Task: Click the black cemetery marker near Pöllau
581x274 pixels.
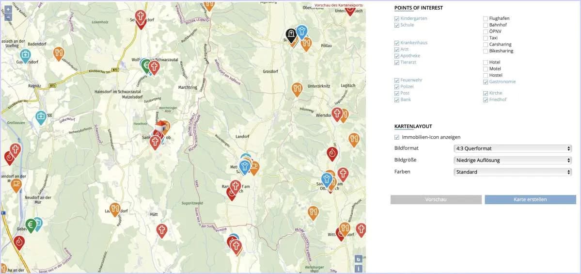Action: tap(291, 36)
